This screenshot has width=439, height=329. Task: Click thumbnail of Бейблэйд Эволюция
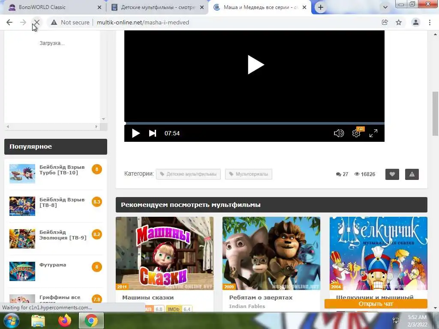[22, 239]
